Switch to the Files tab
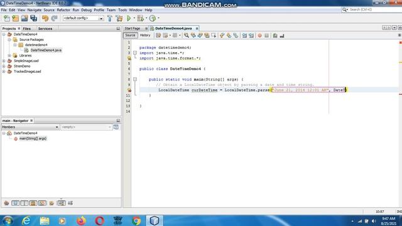The height and width of the screenshot is (226, 402). 26,29
